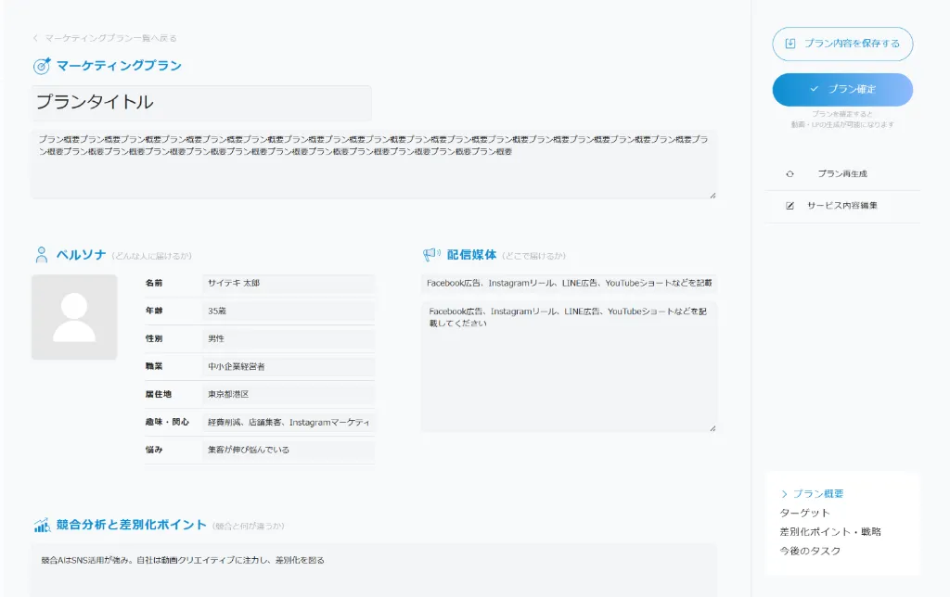The width and height of the screenshot is (950, 597).
Task: Go back via マーケティングプラン一覧へ戻る link
Action: coord(105,38)
